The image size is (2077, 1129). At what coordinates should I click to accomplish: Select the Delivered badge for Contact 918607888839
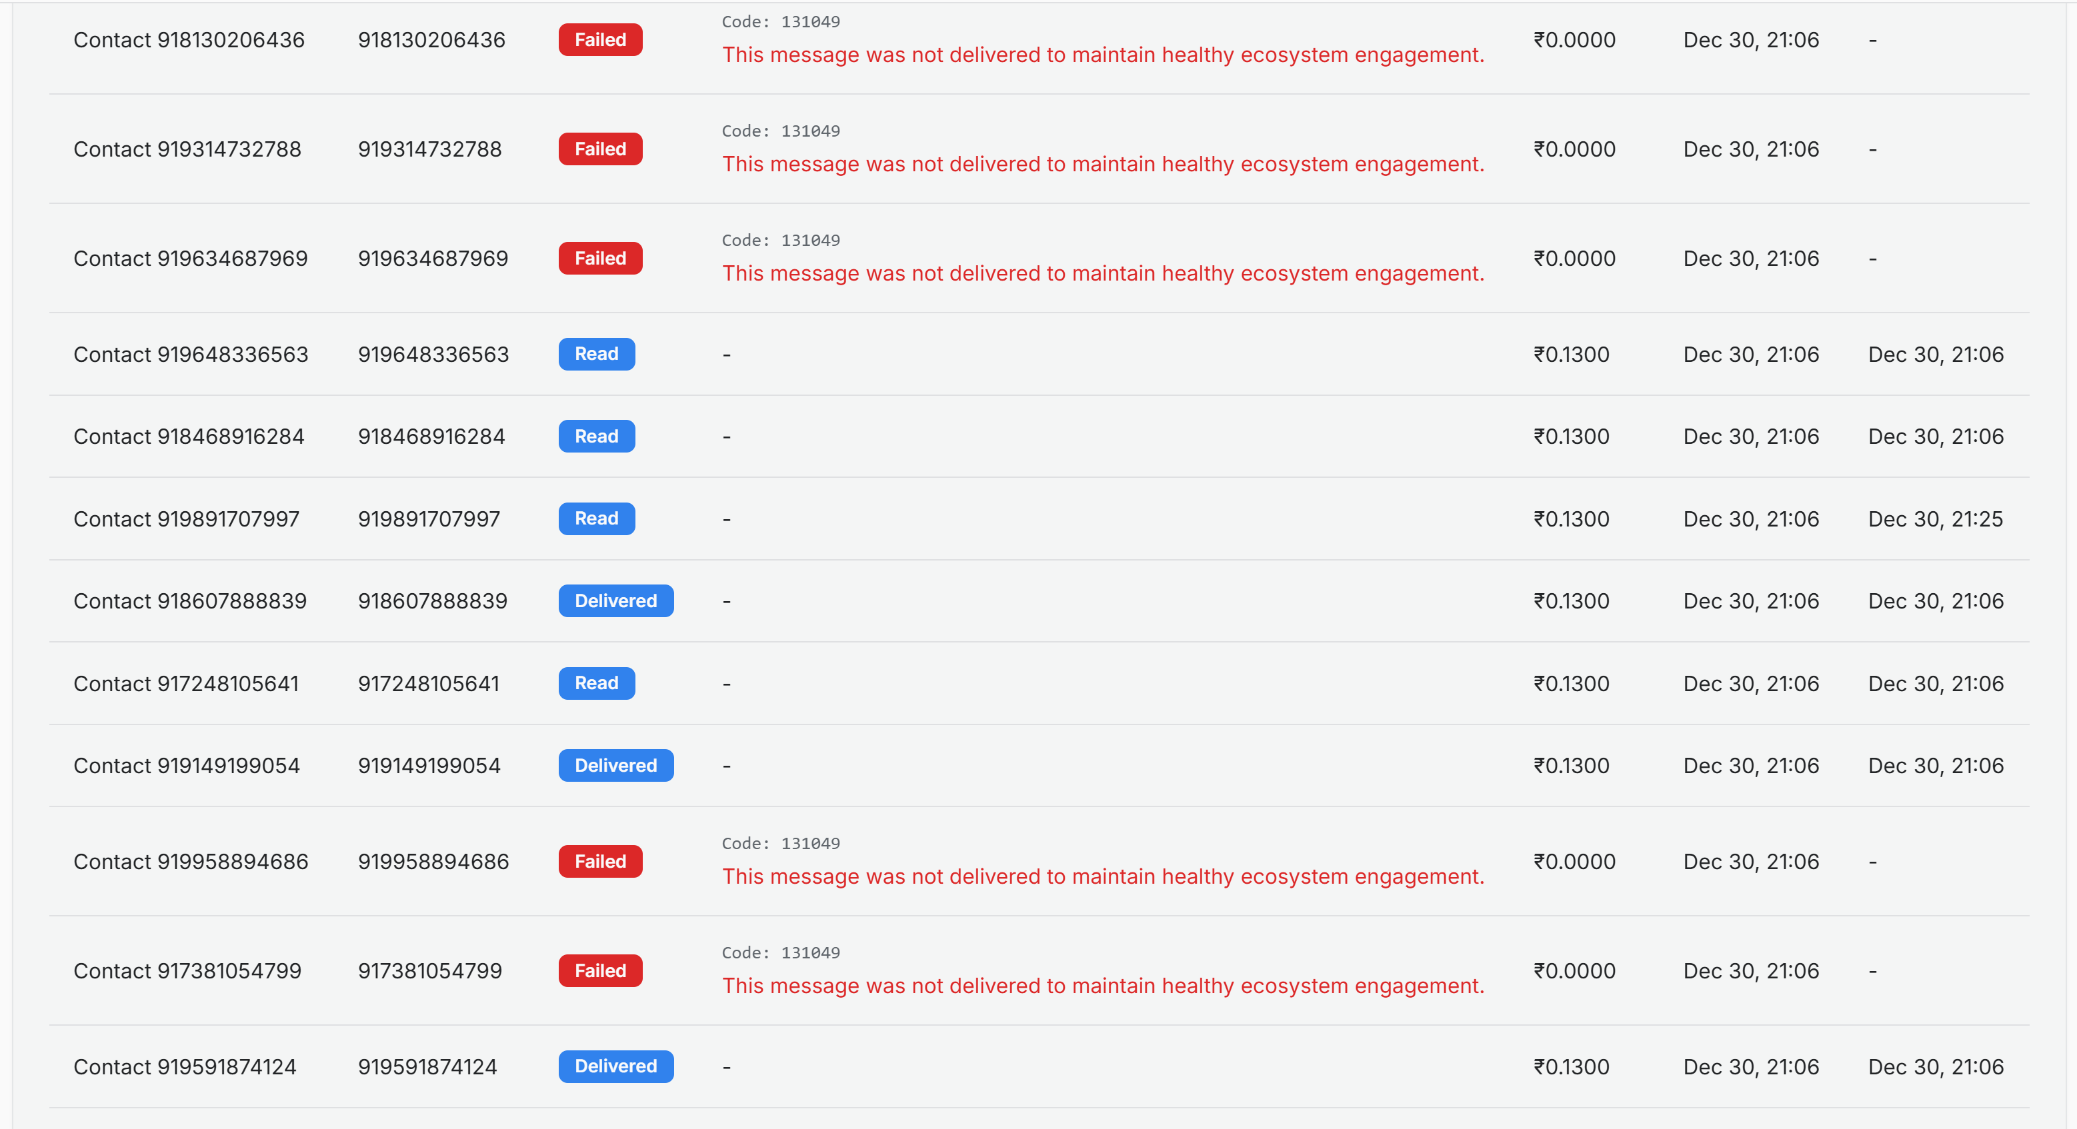[615, 600]
